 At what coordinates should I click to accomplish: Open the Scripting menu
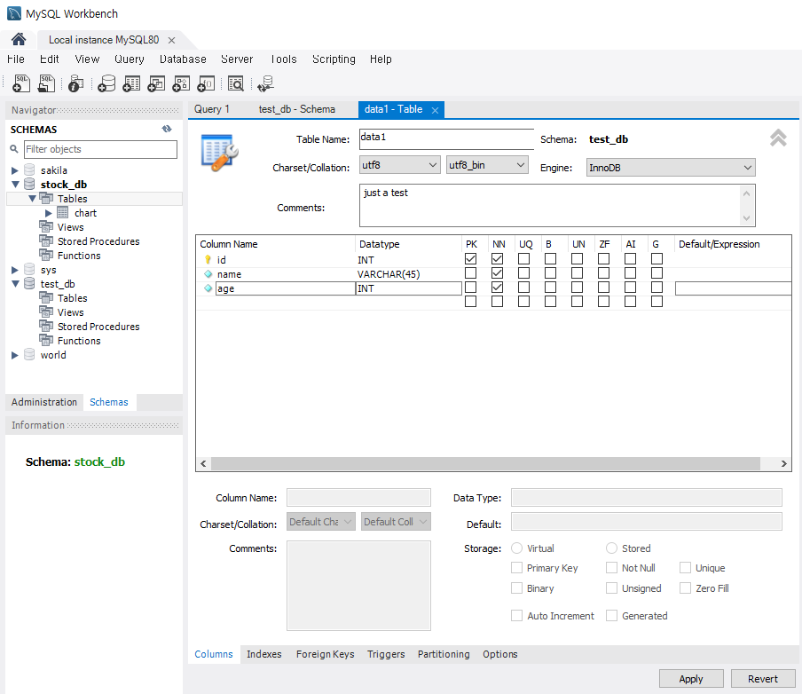point(334,59)
